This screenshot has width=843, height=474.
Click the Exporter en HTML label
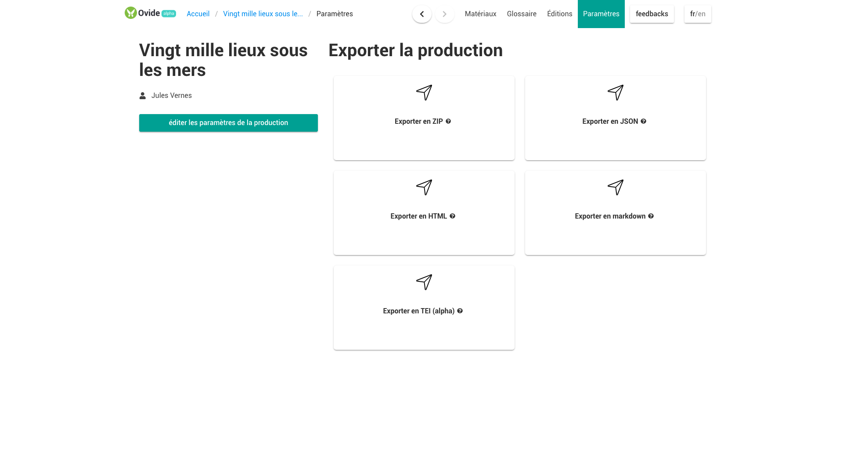coord(419,216)
